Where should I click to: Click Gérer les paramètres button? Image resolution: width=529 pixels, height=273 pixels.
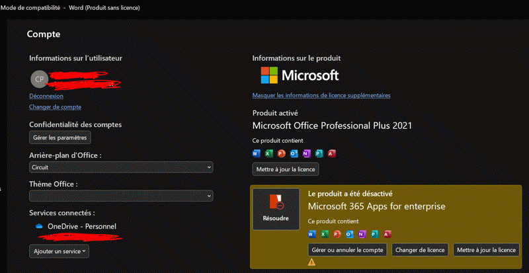[x=60, y=137]
